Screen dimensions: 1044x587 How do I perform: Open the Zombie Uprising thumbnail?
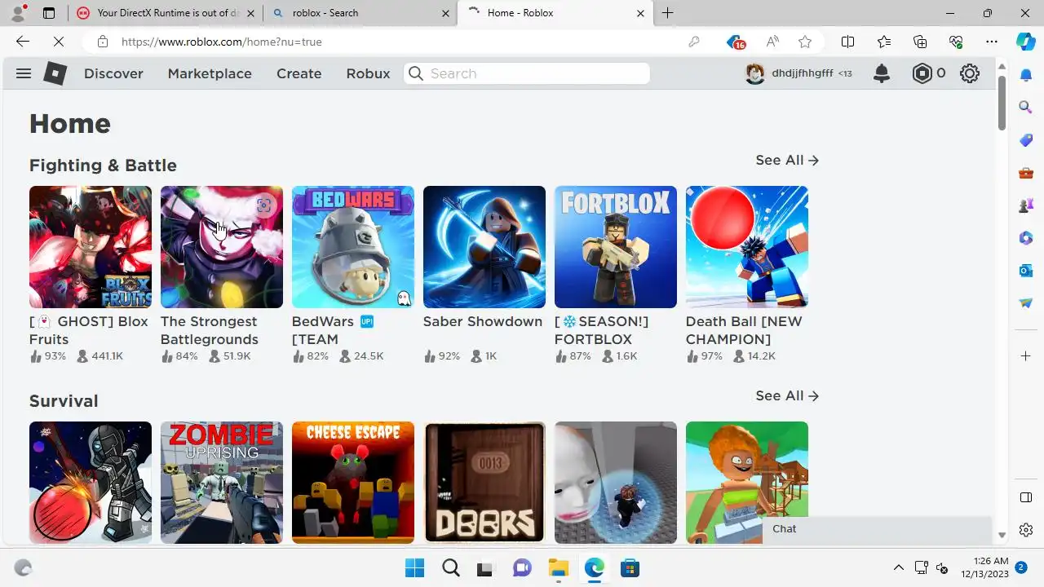tap(222, 482)
